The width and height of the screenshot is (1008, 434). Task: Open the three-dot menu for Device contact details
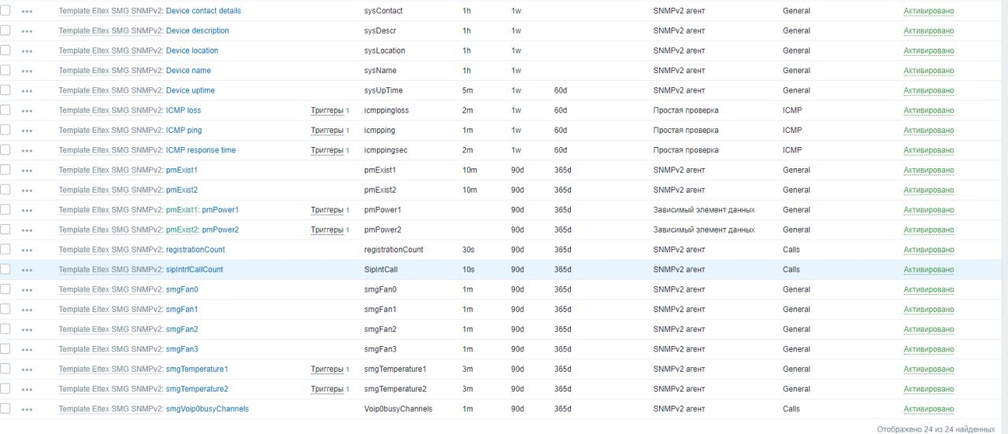point(27,11)
